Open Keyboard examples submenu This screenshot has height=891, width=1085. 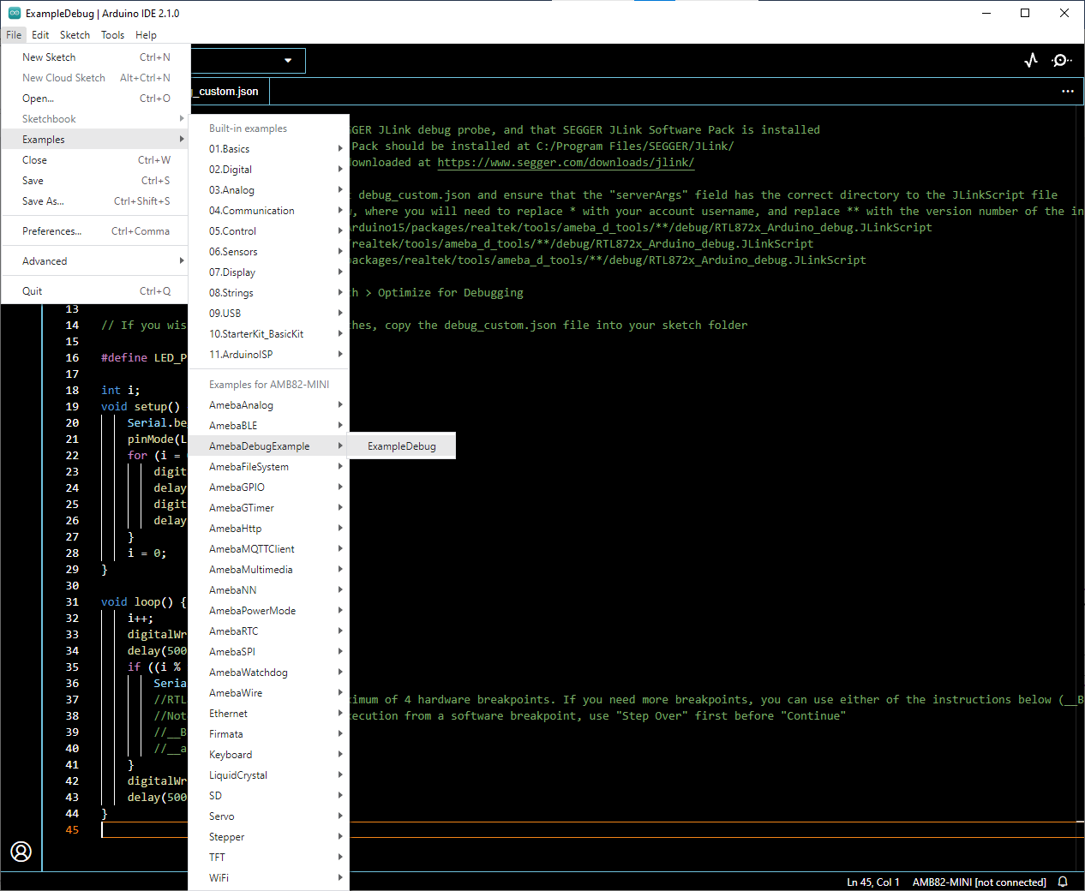[269, 755]
